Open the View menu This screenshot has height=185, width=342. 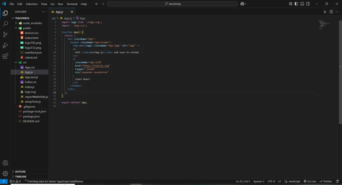(x=44, y=4)
